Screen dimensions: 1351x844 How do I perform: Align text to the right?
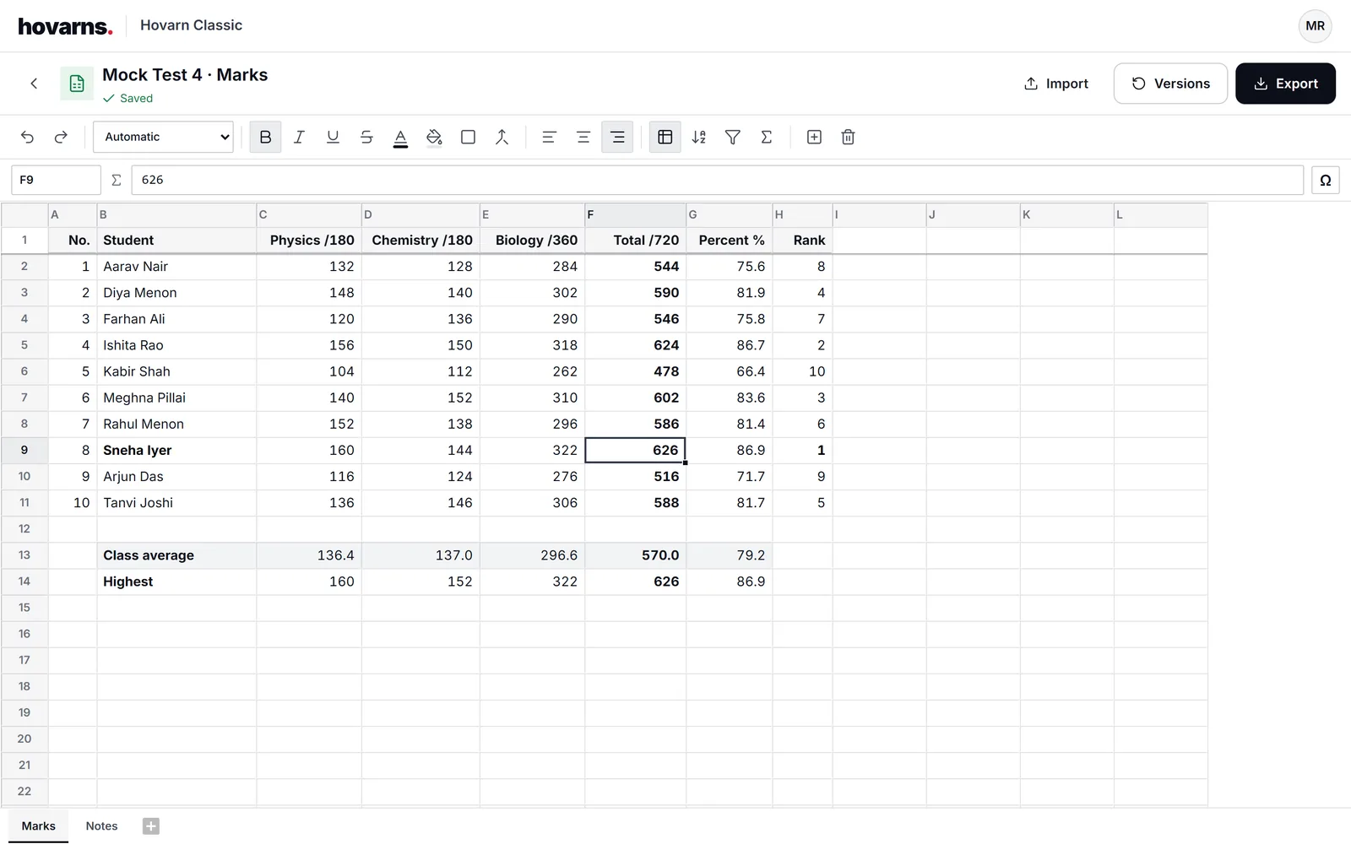617,137
